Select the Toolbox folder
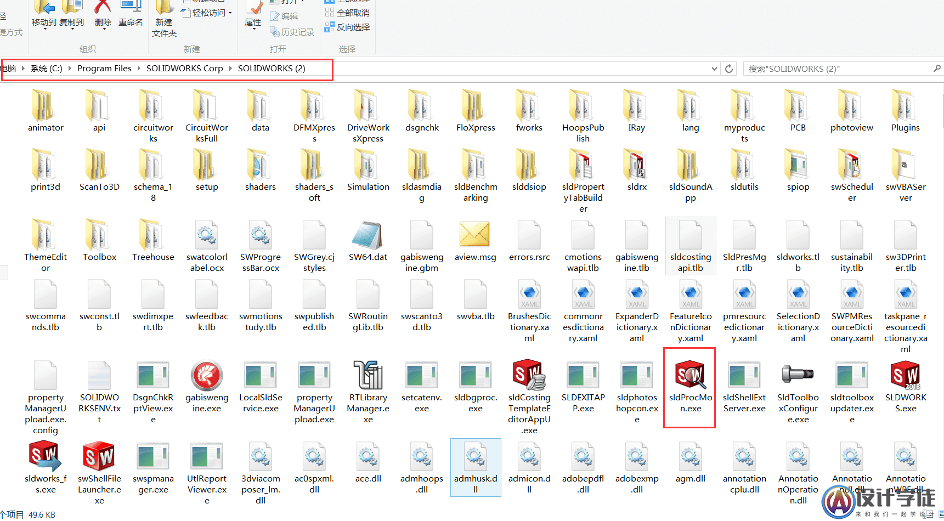This screenshot has height=521, width=944. (99, 241)
